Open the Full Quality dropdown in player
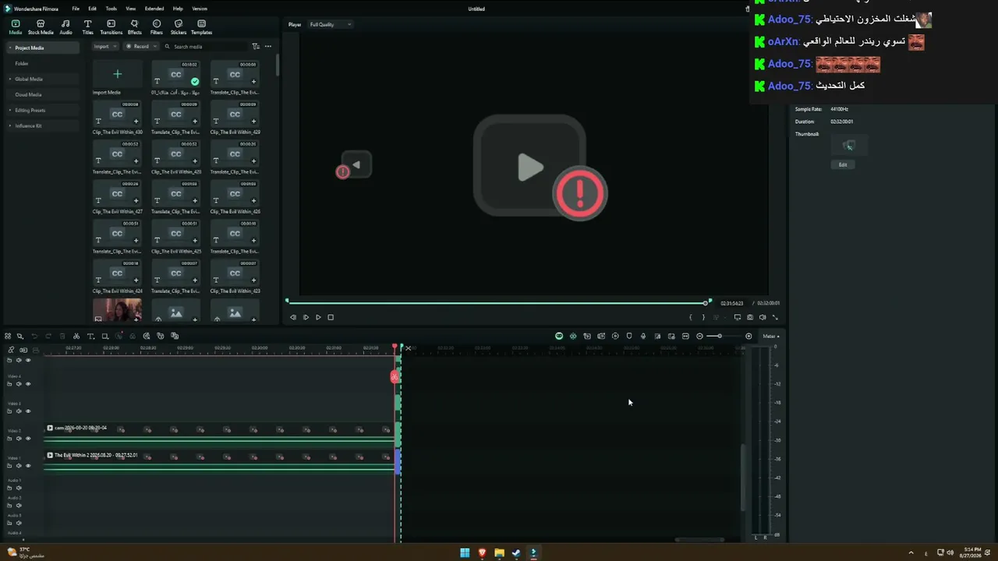 [330, 24]
